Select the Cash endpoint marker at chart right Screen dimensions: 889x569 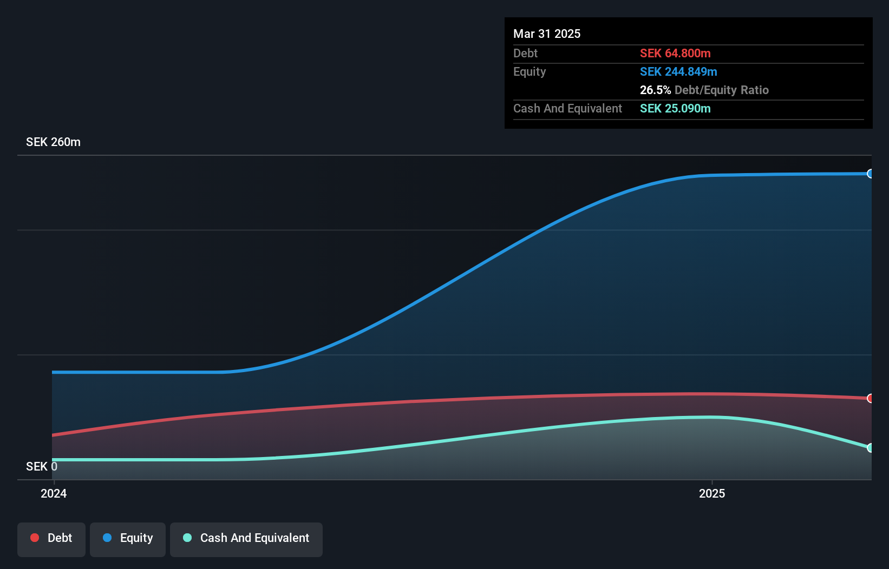pyautogui.click(x=870, y=448)
